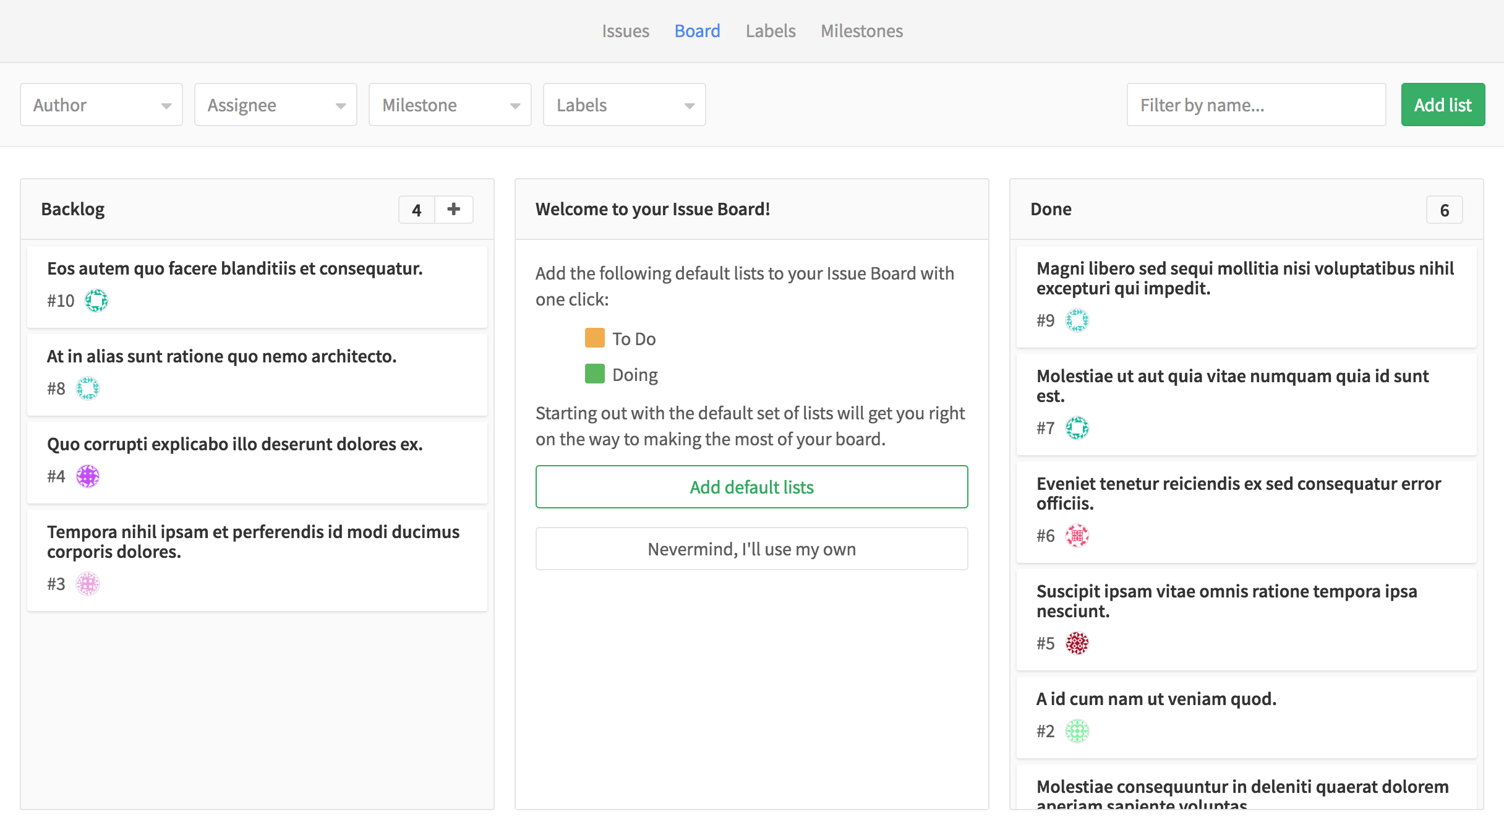
Task: Click the orange To Do color swatch
Action: [594, 338]
